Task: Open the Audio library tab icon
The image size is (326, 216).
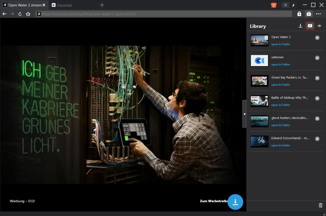Action: [319, 26]
